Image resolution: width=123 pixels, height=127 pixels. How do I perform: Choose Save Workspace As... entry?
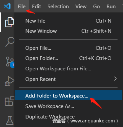[68, 106]
